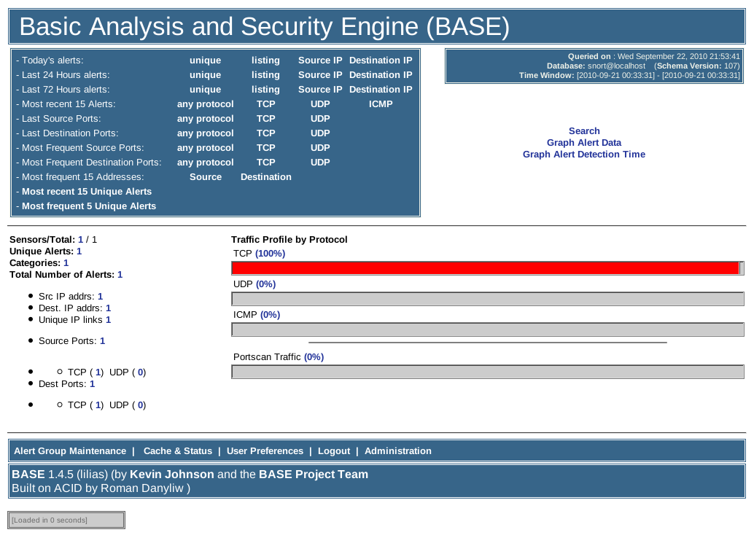
Task: Open Most Frequent Destination Ports UDP
Action: (320, 163)
